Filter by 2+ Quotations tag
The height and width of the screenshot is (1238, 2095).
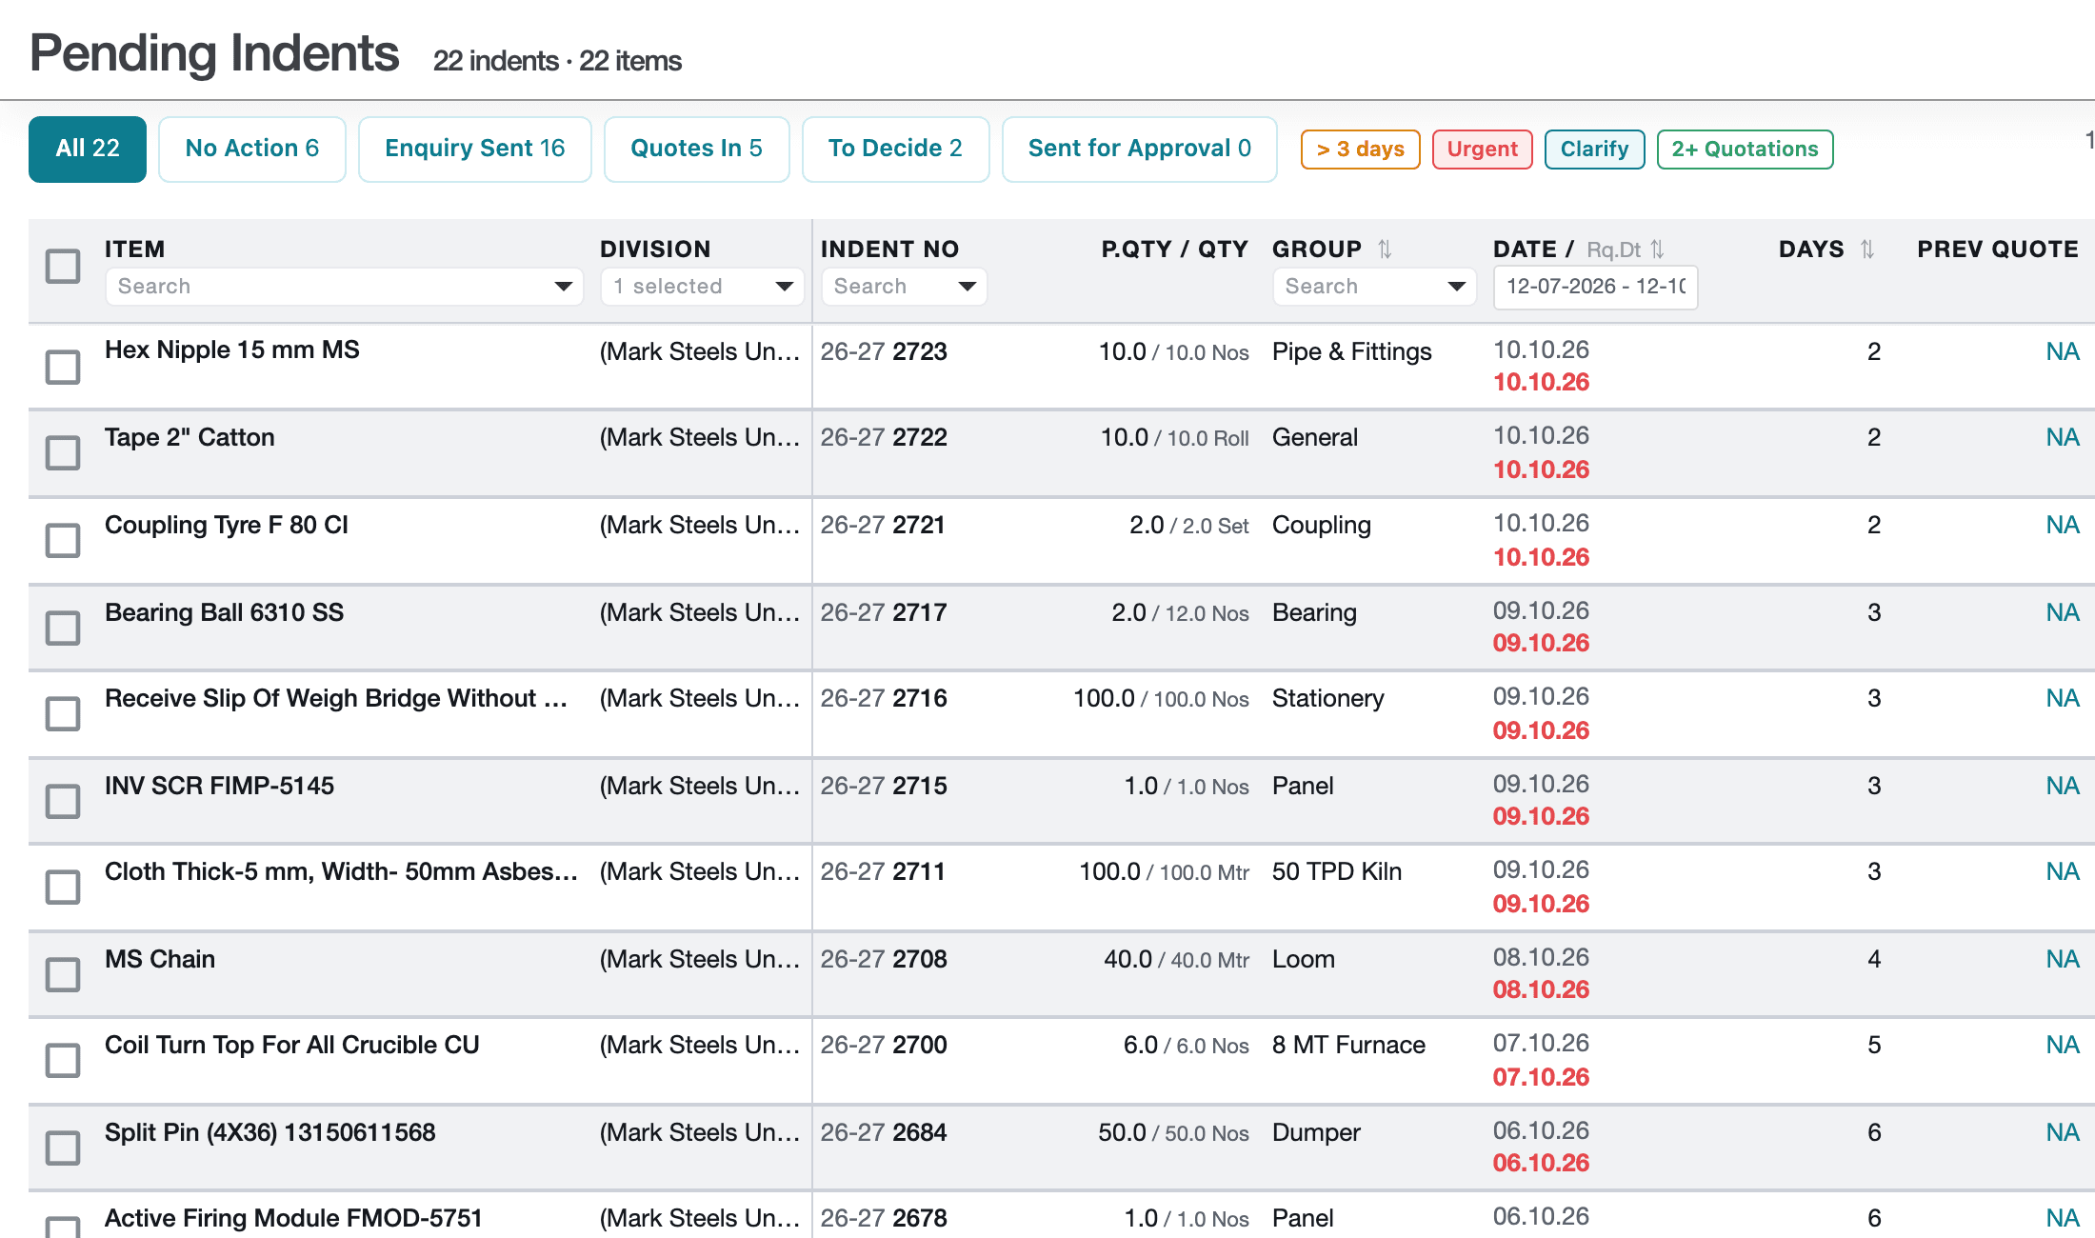[x=1746, y=150]
